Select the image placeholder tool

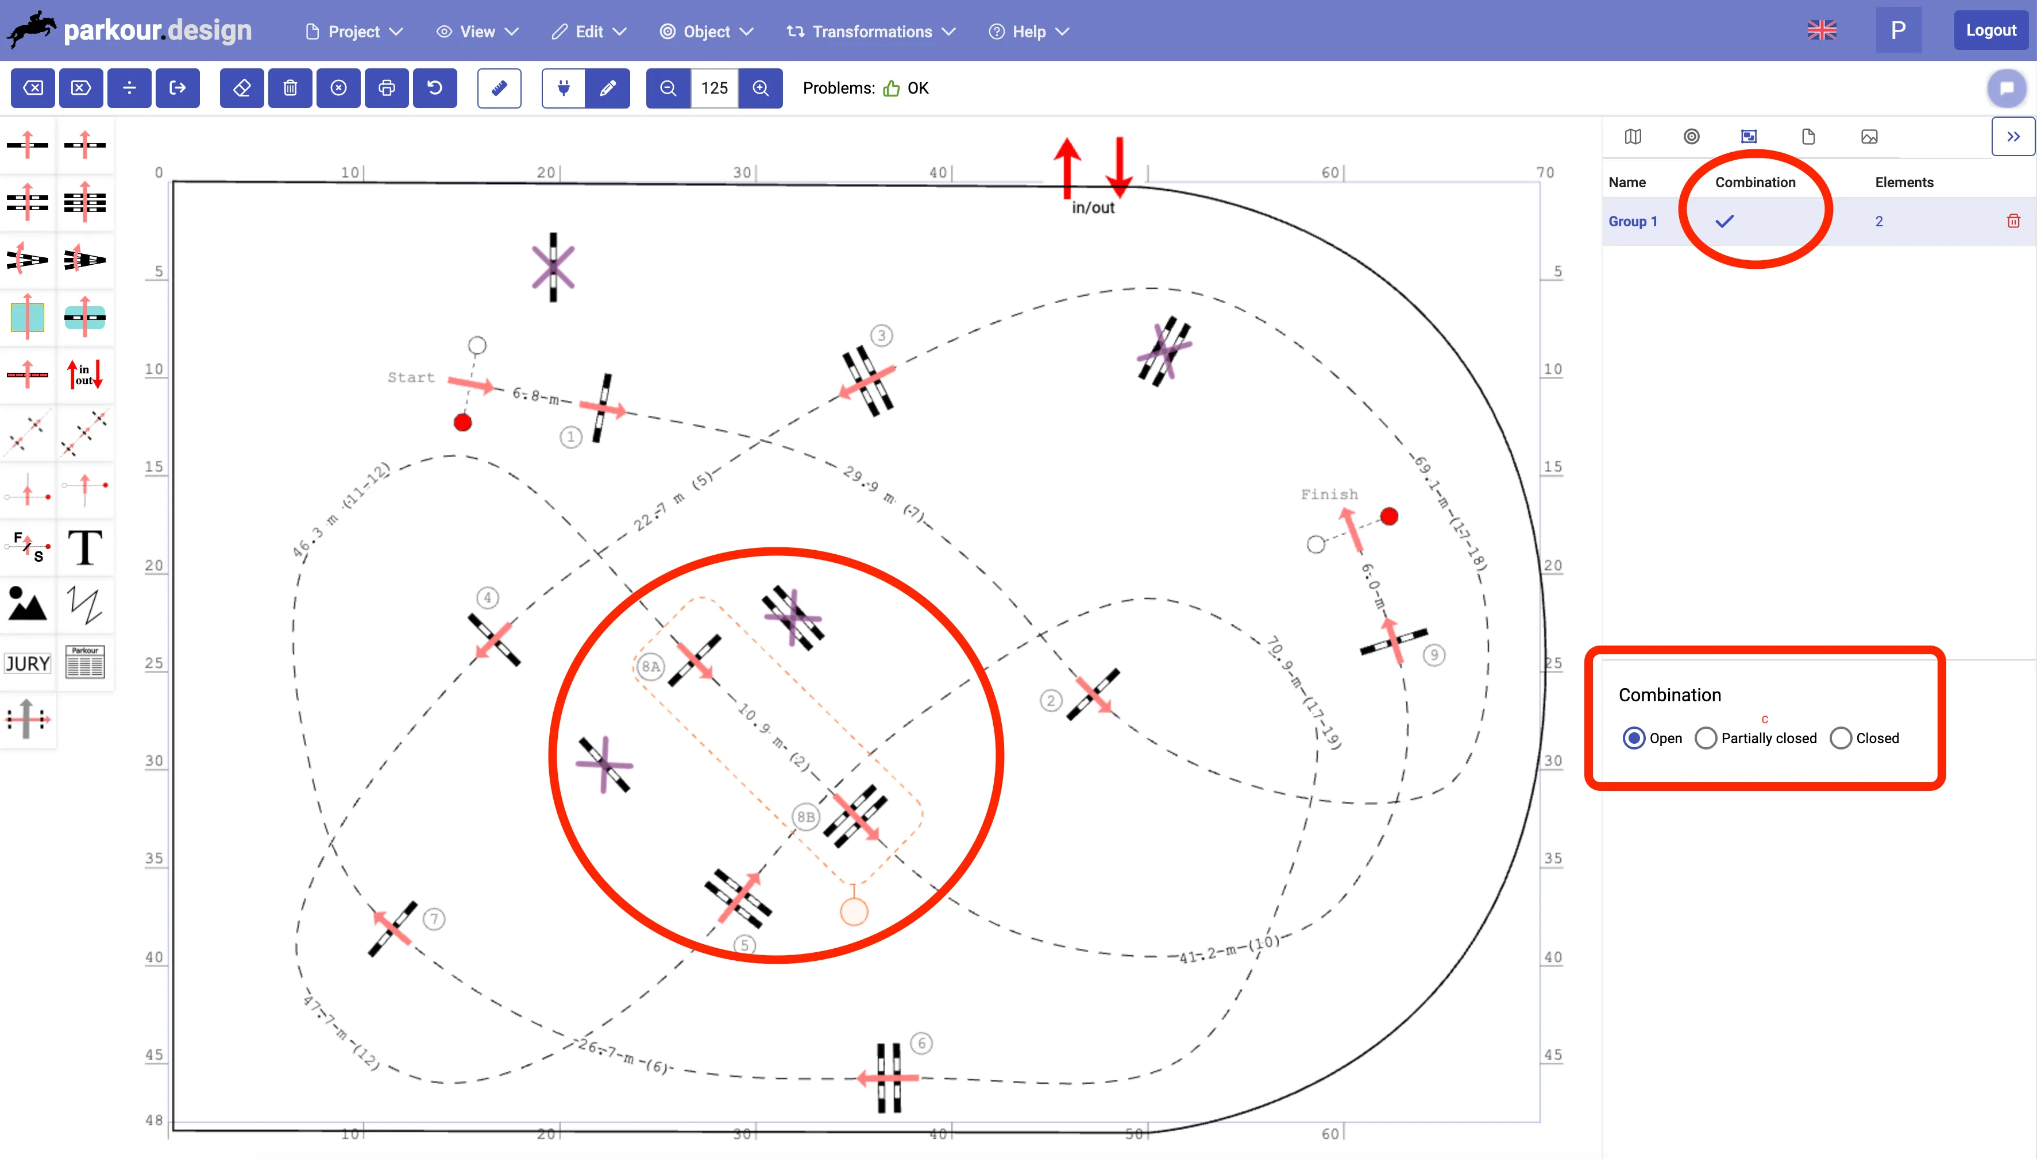pyautogui.click(x=28, y=605)
